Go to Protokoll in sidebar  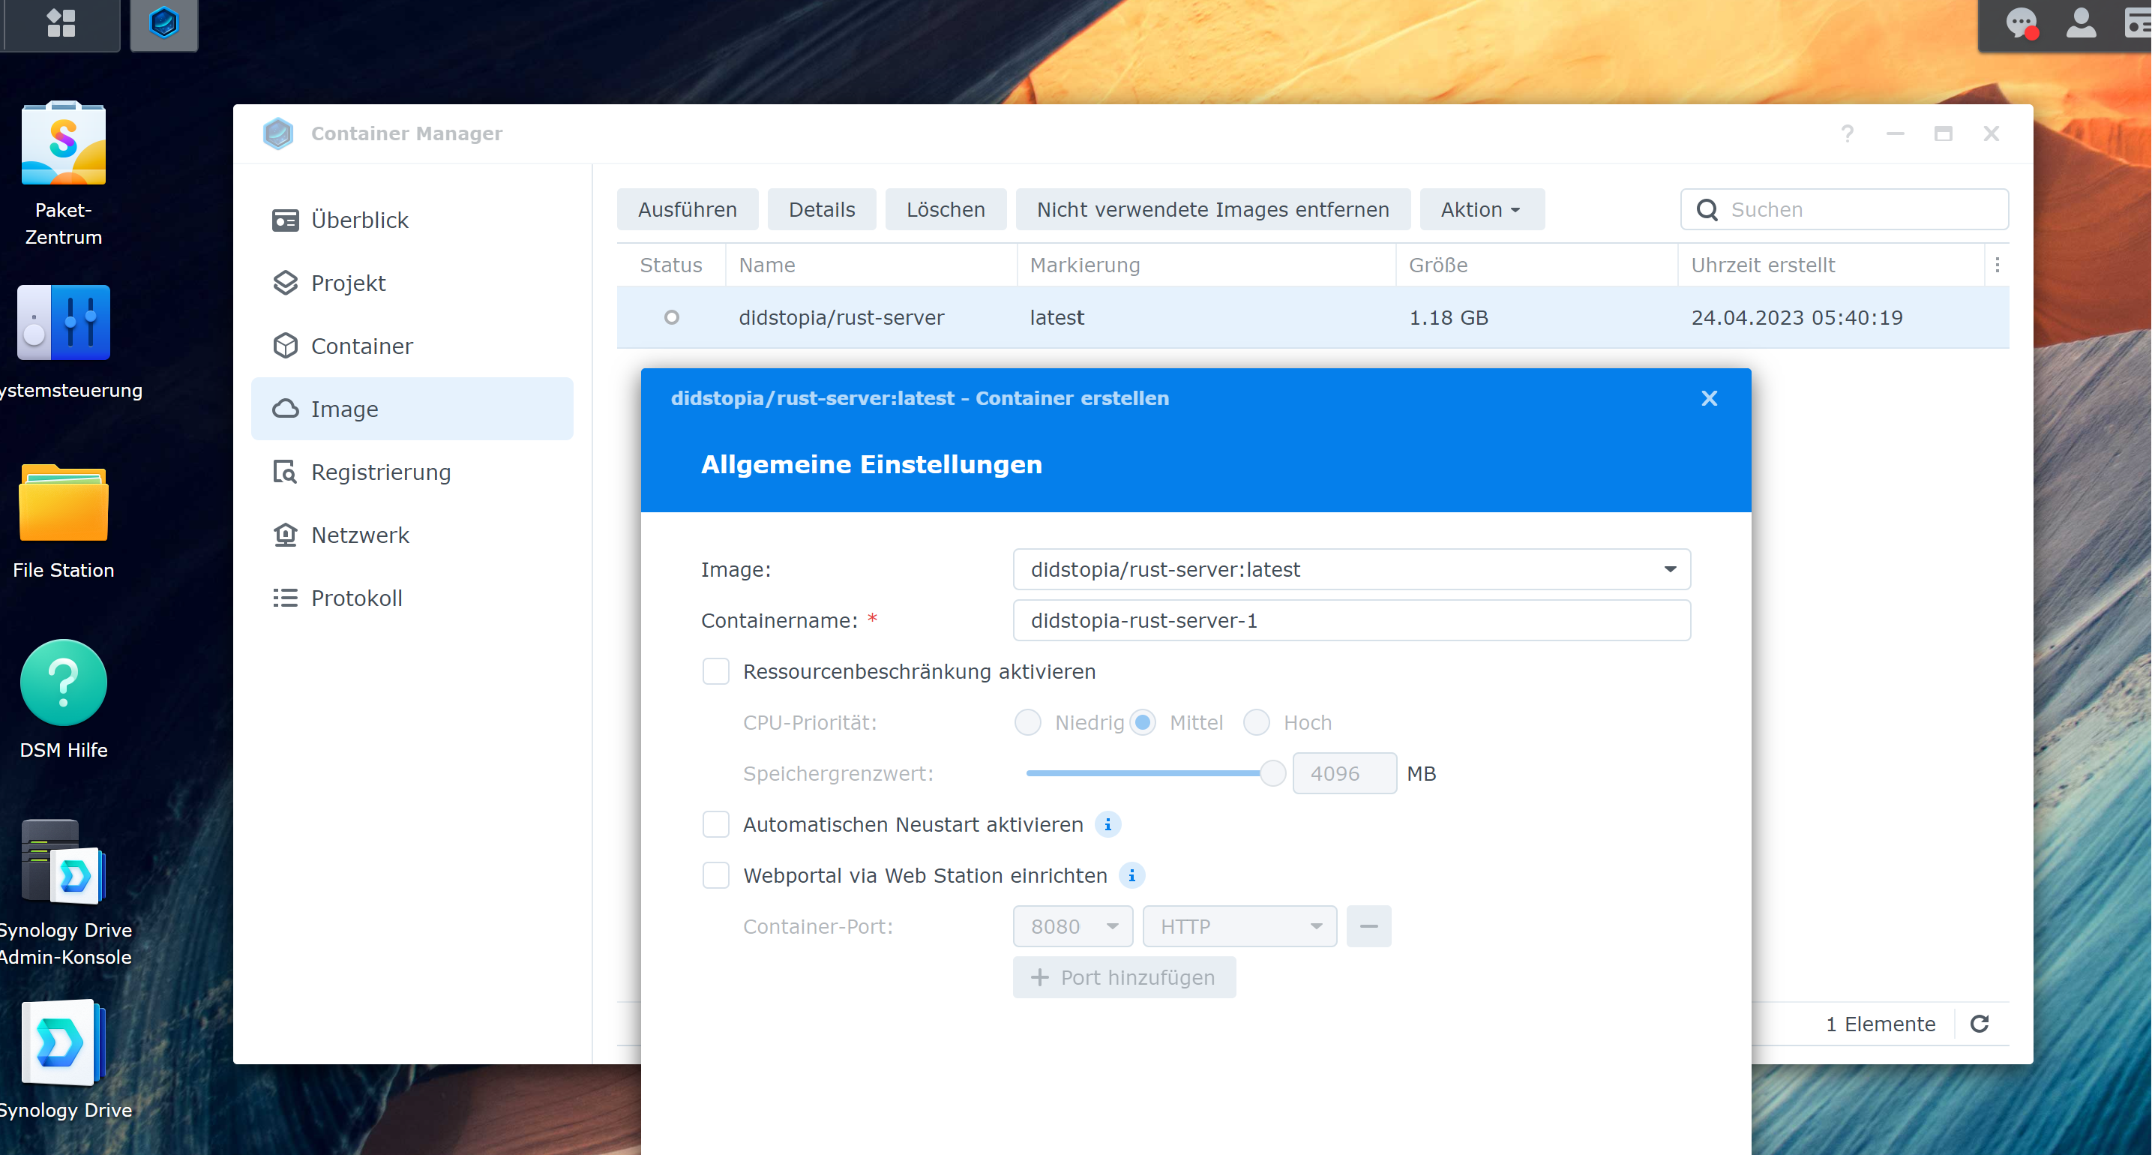pos(412,598)
